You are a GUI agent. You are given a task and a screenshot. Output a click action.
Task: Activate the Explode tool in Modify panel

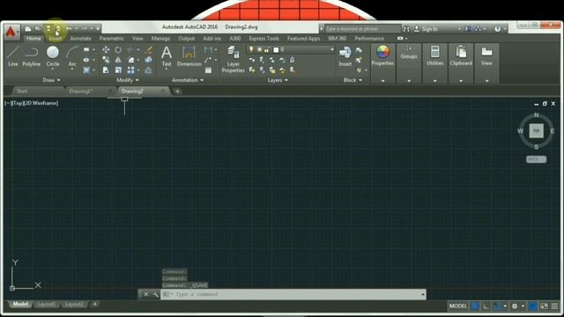[149, 60]
